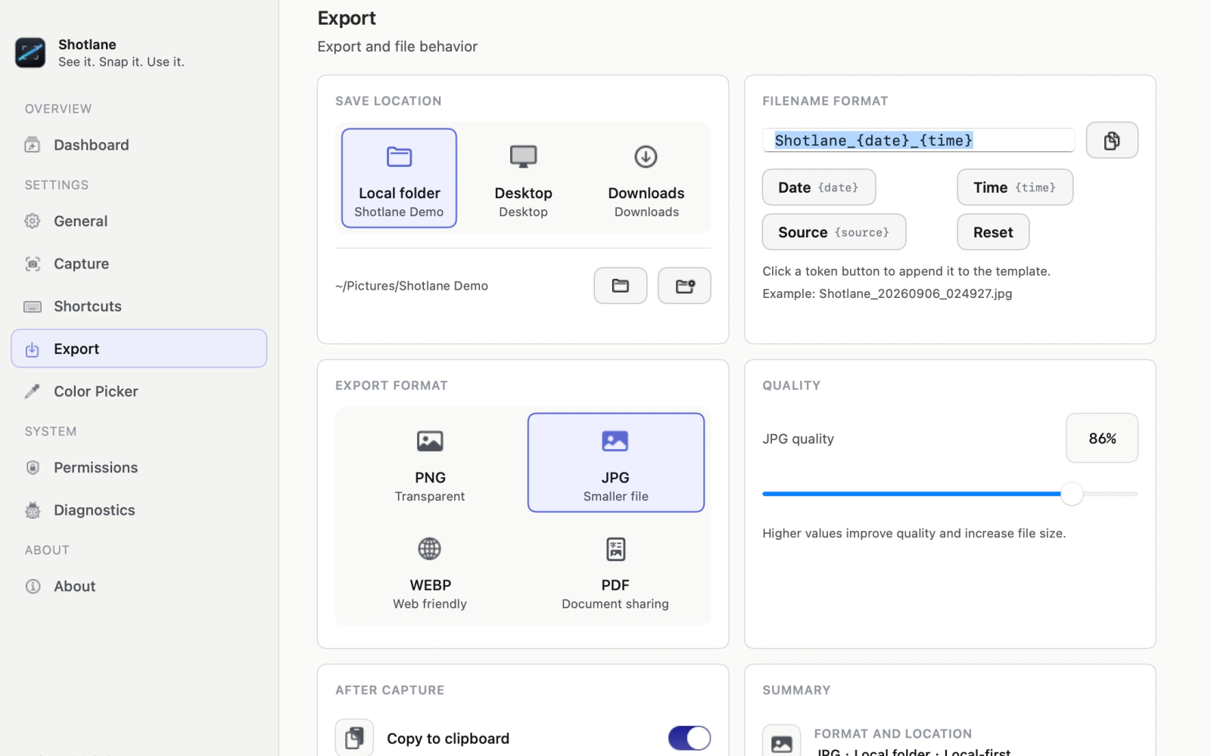Click the Desktop monitor icon
1211x756 pixels.
(523, 156)
